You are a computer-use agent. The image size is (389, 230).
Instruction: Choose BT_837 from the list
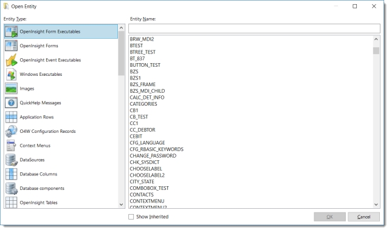tap(137, 59)
